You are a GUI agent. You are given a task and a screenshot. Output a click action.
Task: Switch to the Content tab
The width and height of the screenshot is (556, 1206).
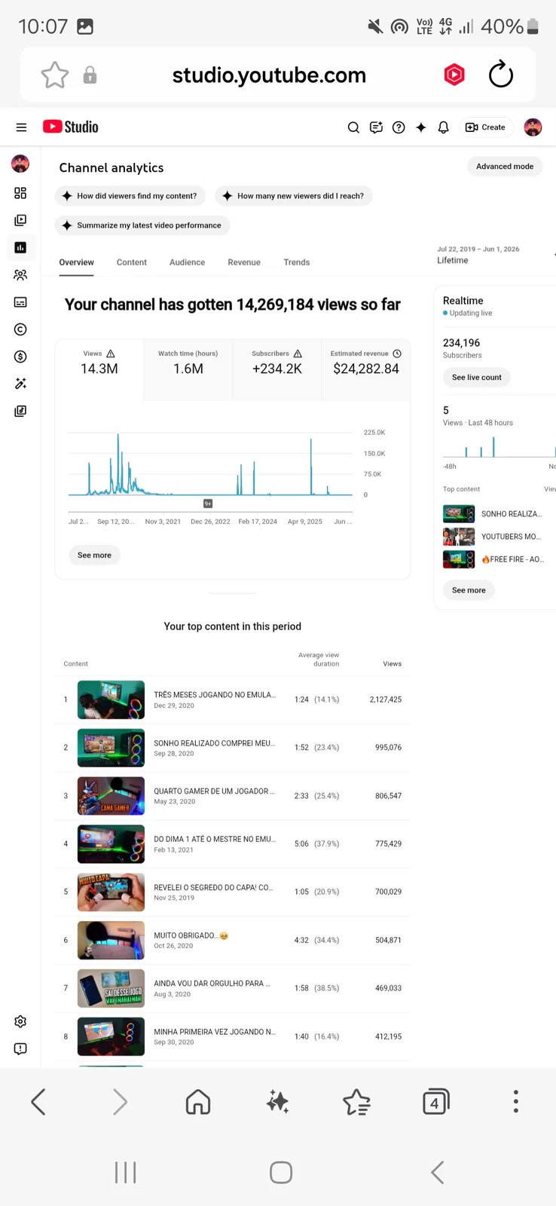point(132,262)
